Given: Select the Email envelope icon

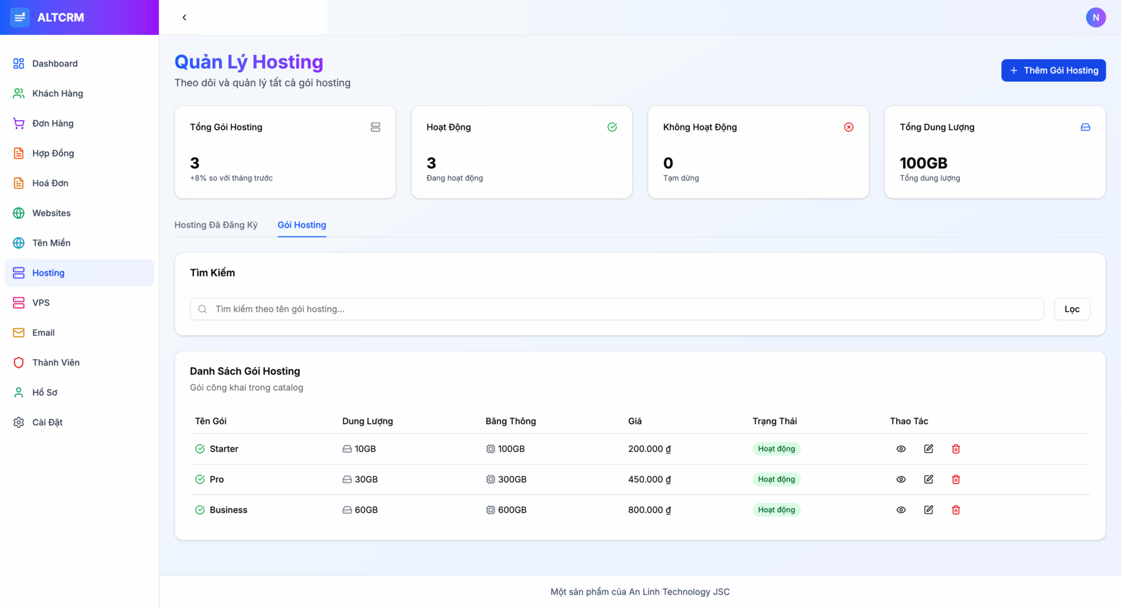Looking at the screenshot, I should coord(18,332).
